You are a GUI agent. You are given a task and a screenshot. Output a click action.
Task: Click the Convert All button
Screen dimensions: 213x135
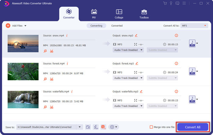point(193,127)
